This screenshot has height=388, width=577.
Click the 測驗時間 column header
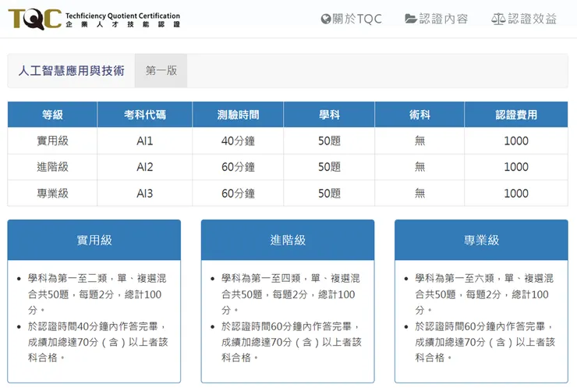(x=238, y=115)
